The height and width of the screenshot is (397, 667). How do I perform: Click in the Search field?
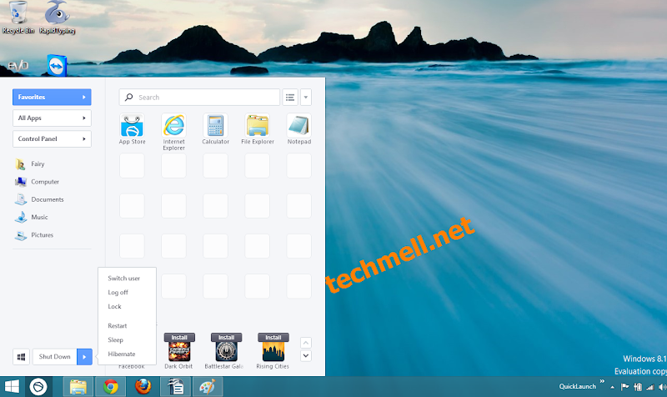[x=199, y=98]
